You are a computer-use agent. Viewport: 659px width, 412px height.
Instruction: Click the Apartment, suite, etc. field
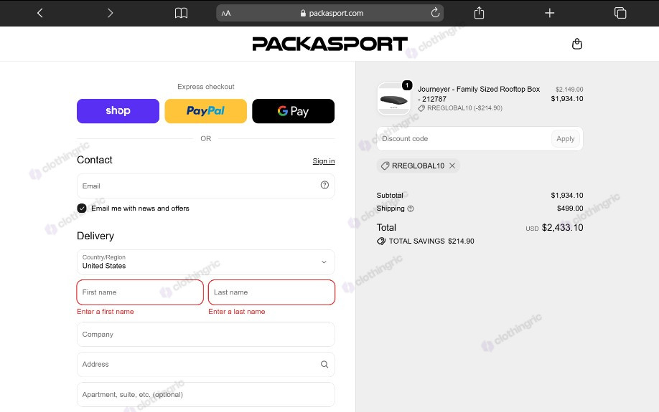205,394
